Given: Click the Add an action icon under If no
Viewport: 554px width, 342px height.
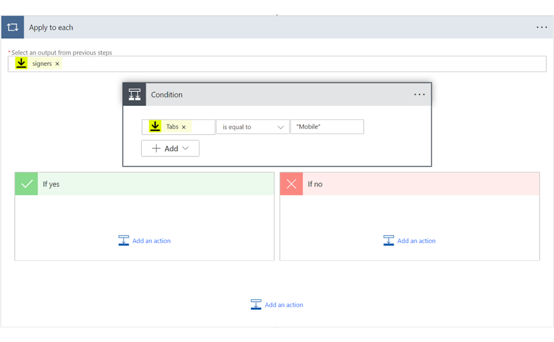Looking at the screenshot, I should pos(389,240).
